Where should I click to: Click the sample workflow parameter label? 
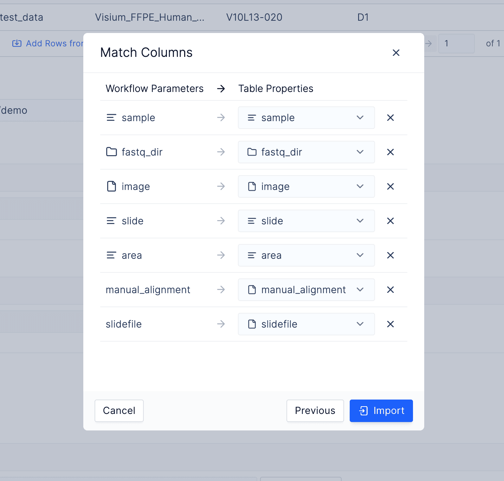pyautogui.click(x=138, y=118)
